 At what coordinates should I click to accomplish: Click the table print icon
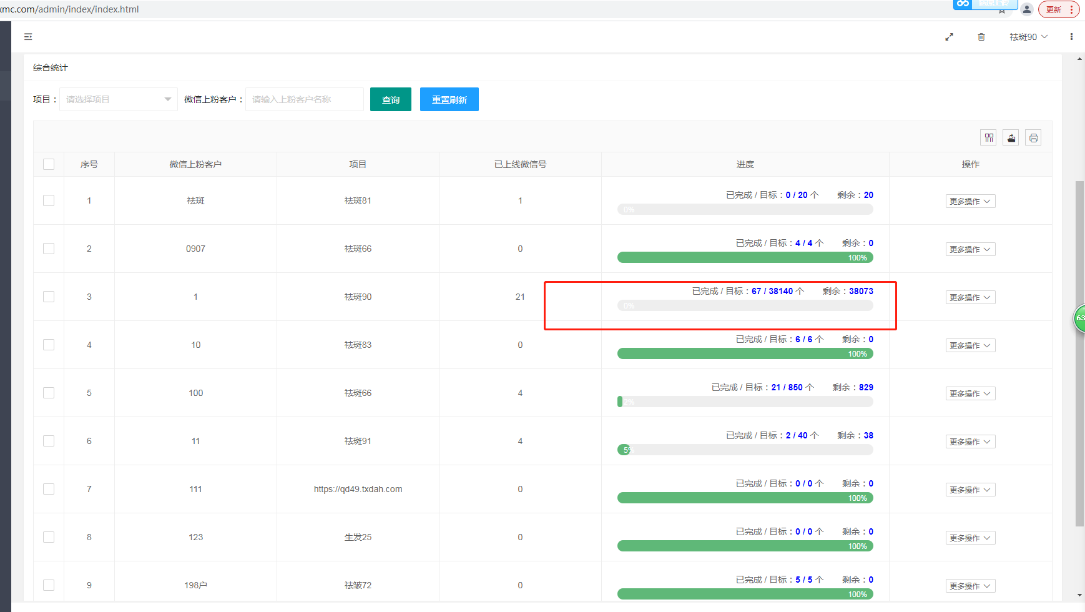tap(1034, 138)
